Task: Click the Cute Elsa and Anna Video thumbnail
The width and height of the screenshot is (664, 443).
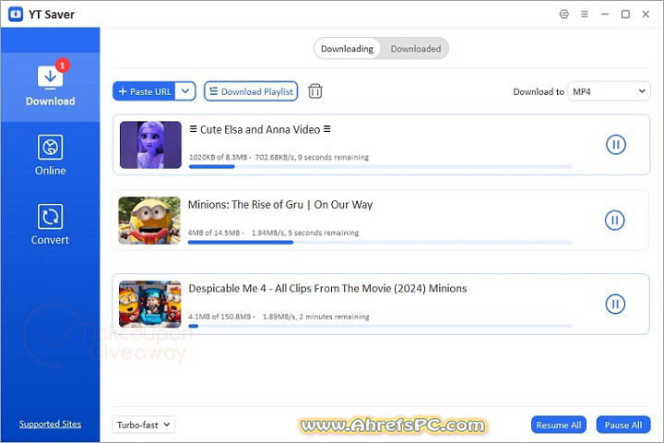Action: pos(150,145)
